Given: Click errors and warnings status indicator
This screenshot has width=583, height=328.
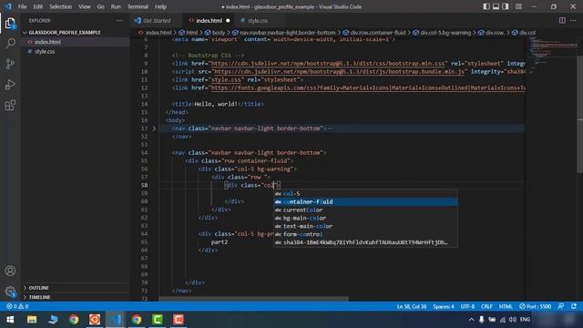Looking at the screenshot, I should pos(17,306).
